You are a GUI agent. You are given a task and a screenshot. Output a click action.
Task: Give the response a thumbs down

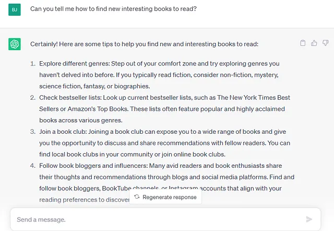click(x=325, y=43)
